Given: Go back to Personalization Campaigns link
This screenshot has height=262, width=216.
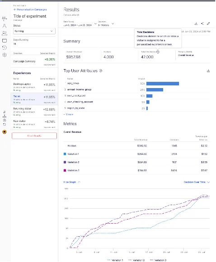Looking at the screenshot, I should tap(30, 9).
